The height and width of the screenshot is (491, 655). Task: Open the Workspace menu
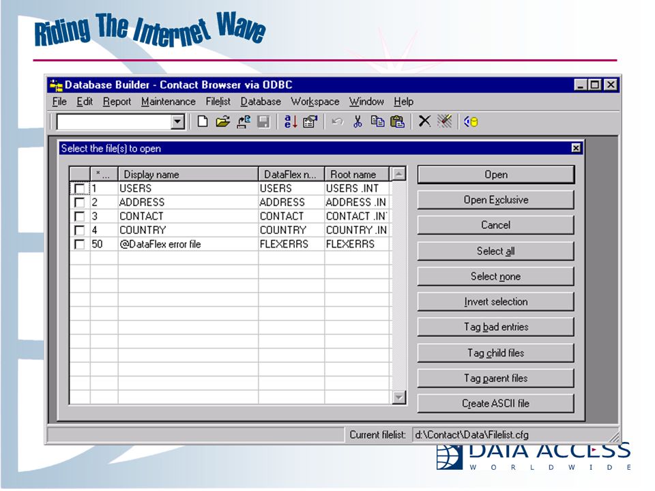pyautogui.click(x=315, y=102)
